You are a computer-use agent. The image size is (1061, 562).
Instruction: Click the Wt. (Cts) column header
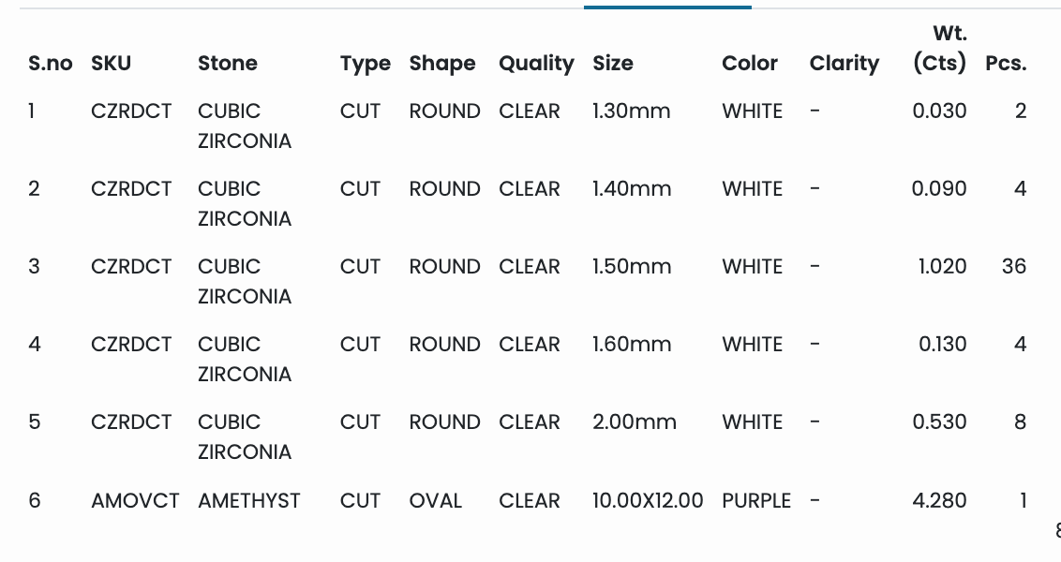tap(940, 49)
